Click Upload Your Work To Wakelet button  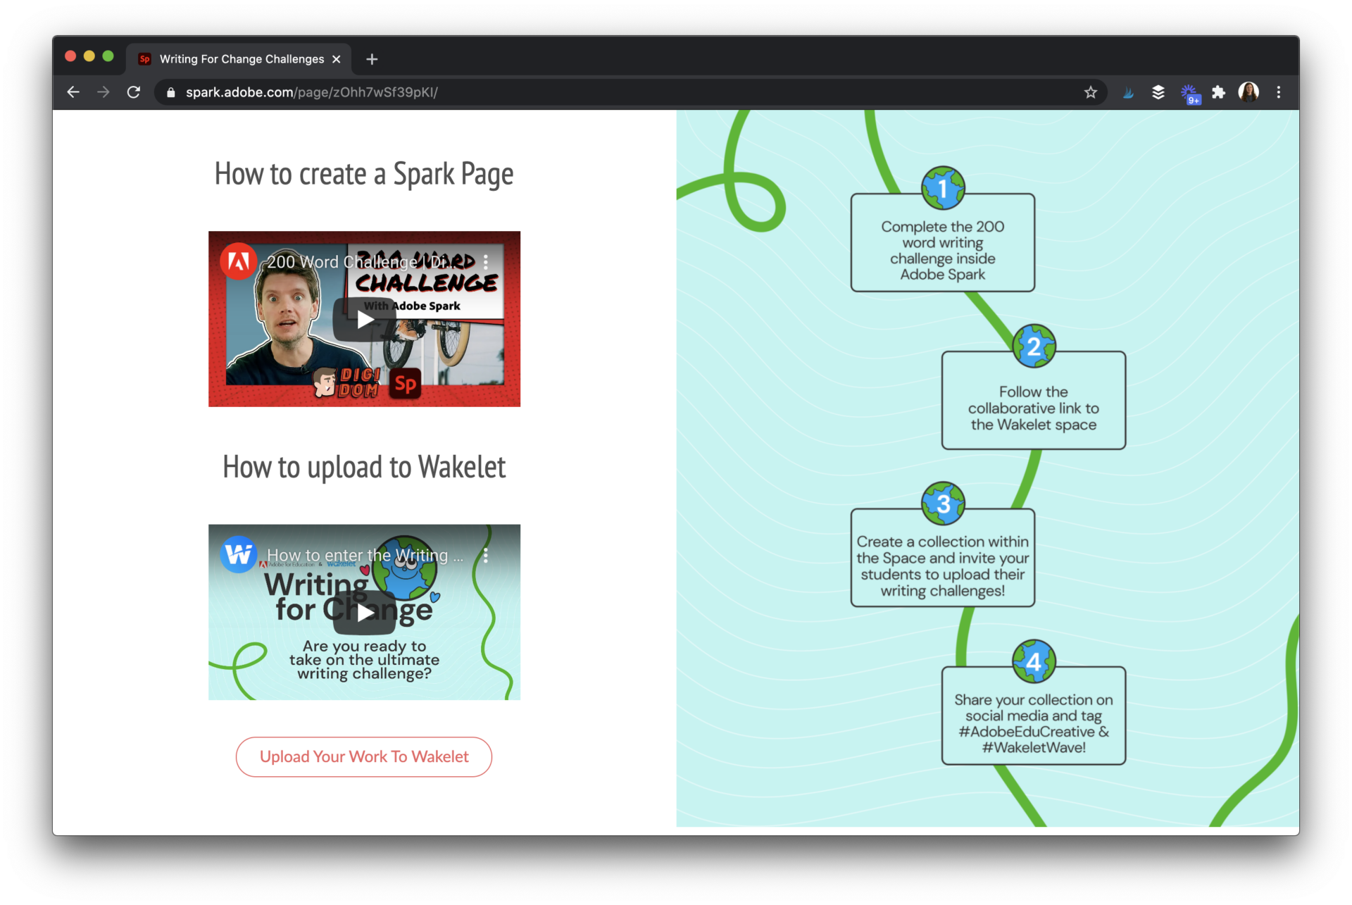364,756
